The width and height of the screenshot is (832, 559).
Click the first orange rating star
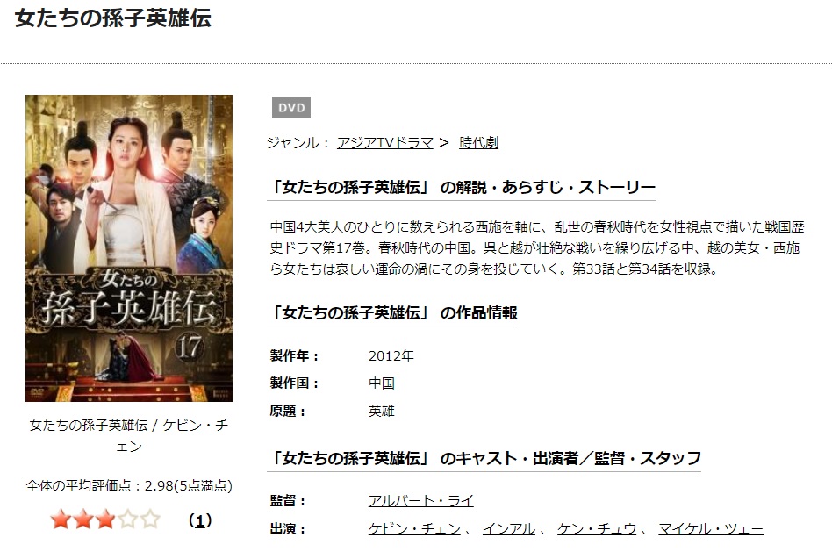point(61,520)
